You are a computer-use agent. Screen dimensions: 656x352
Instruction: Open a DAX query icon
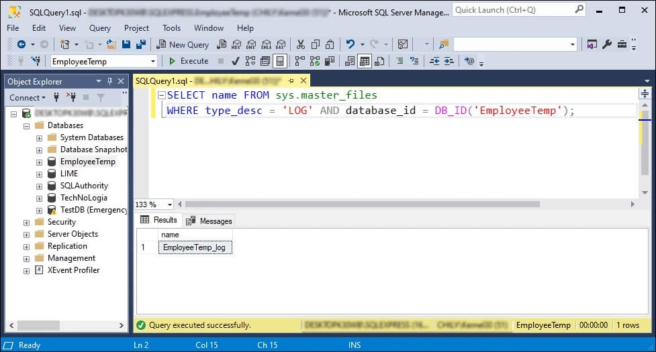pyautogui.click(x=281, y=44)
